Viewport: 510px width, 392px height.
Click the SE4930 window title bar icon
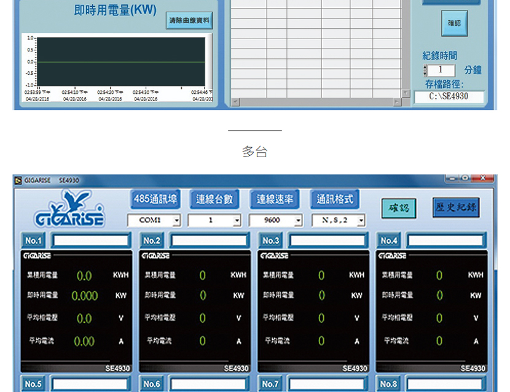(x=18, y=180)
